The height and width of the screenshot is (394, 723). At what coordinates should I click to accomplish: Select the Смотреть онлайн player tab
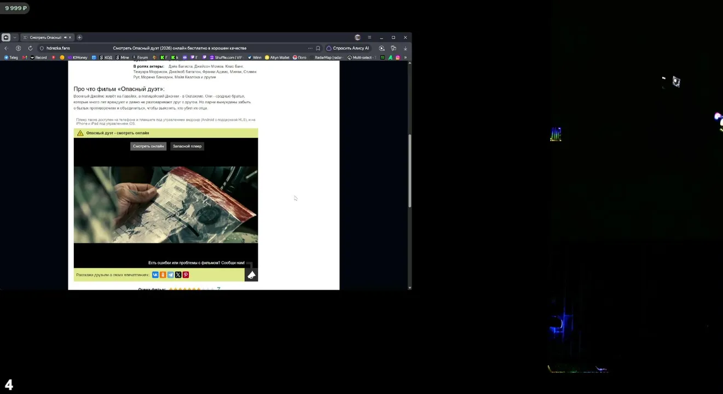coord(148,146)
